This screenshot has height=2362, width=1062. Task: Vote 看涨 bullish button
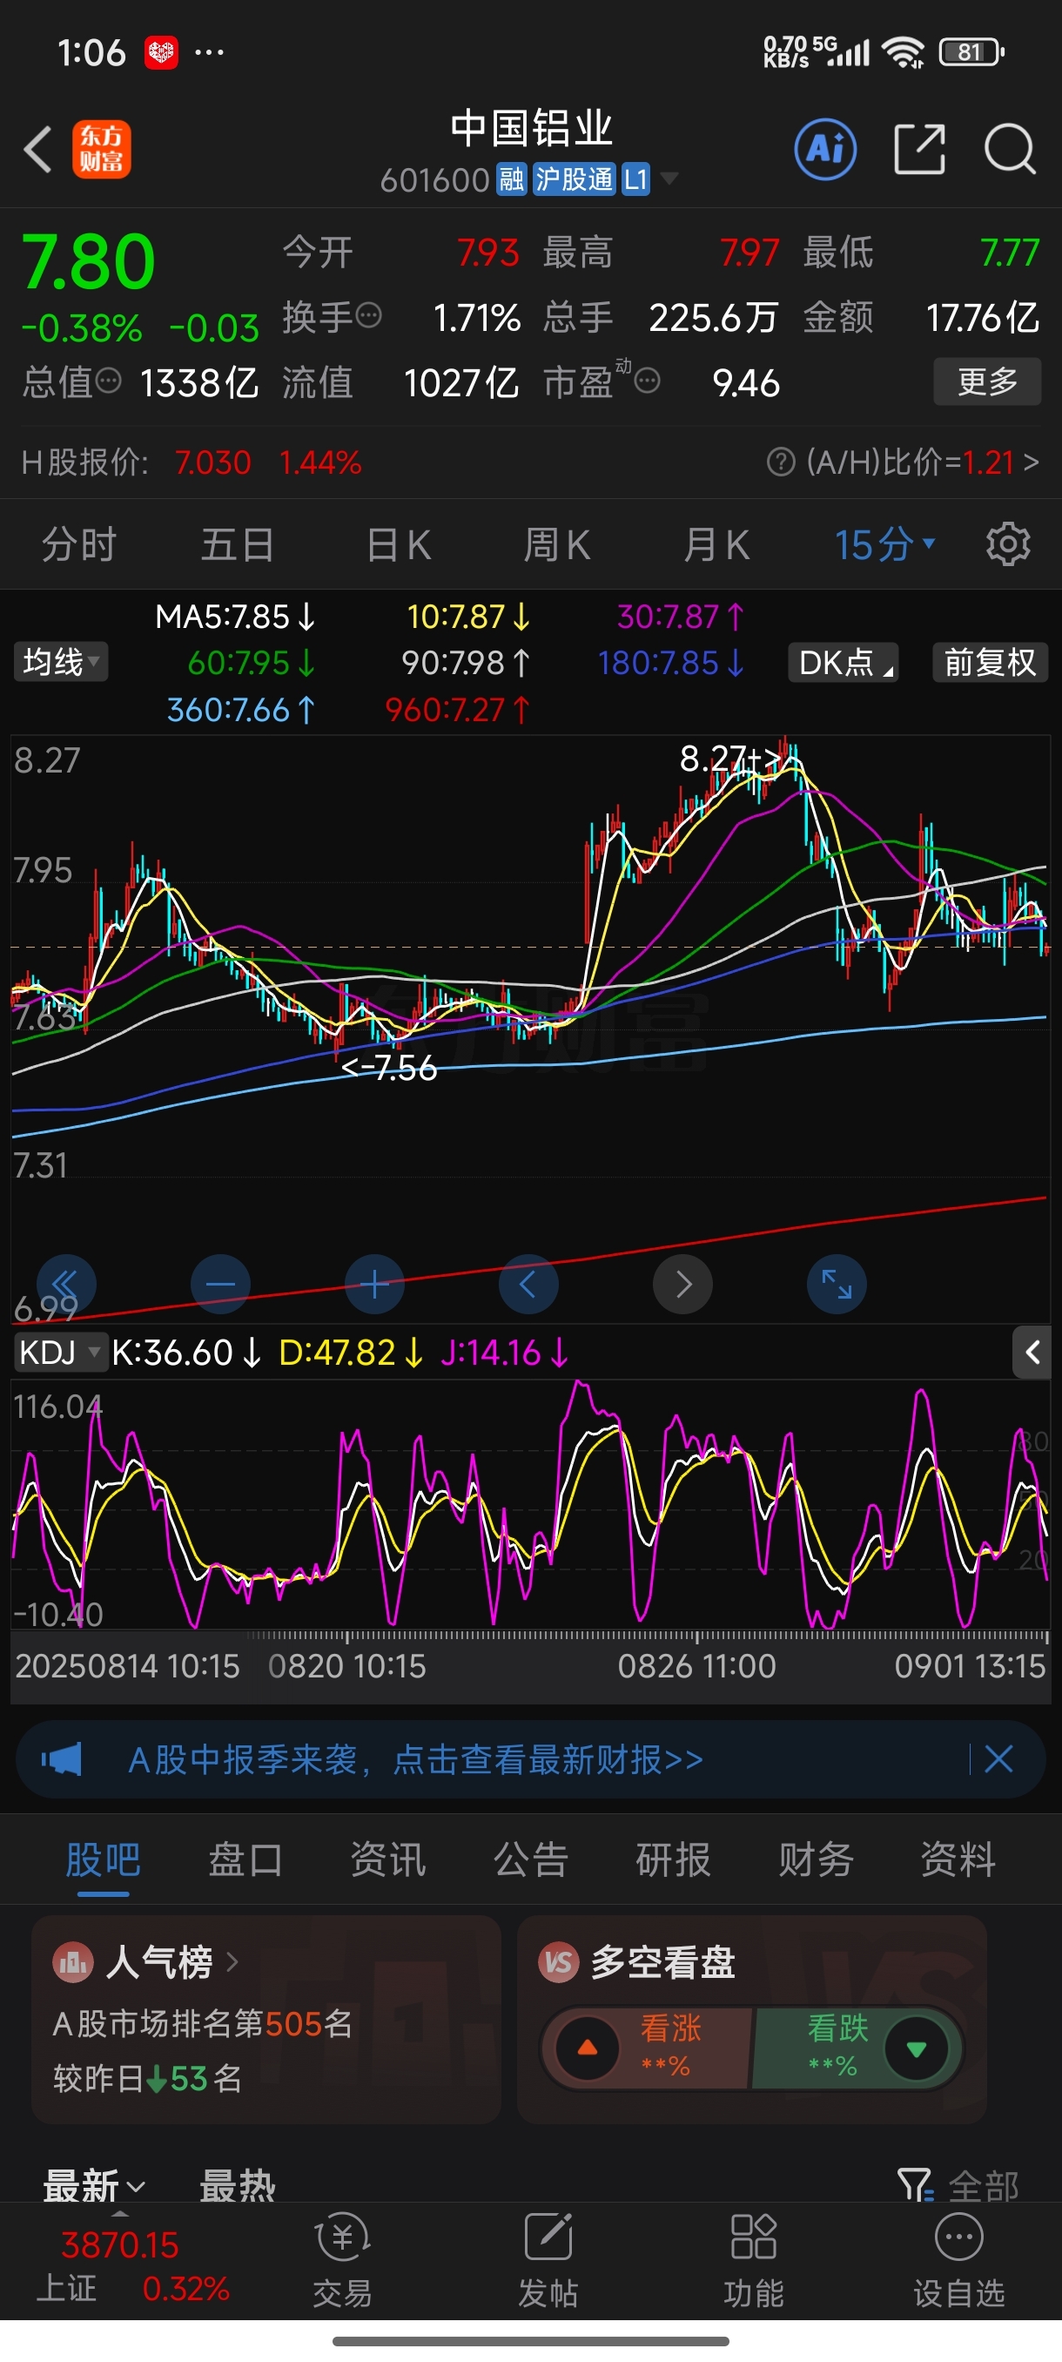tap(648, 2048)
